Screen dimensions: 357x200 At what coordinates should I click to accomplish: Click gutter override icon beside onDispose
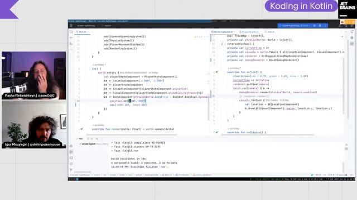click(217, 132)
